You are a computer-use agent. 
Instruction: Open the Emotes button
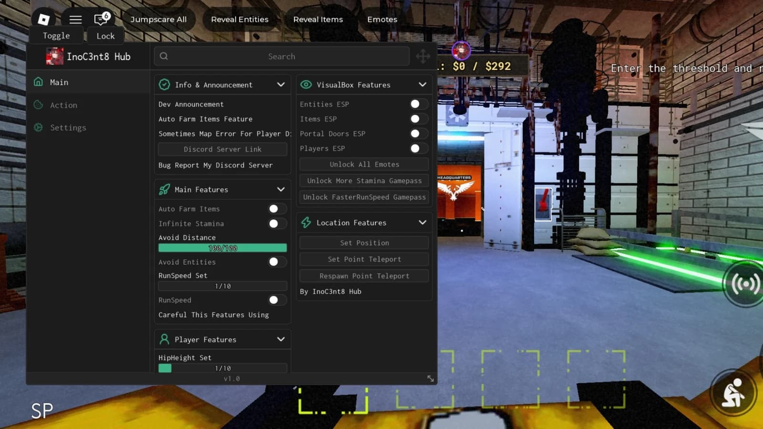pyautogui.click(x=382, y=20)
